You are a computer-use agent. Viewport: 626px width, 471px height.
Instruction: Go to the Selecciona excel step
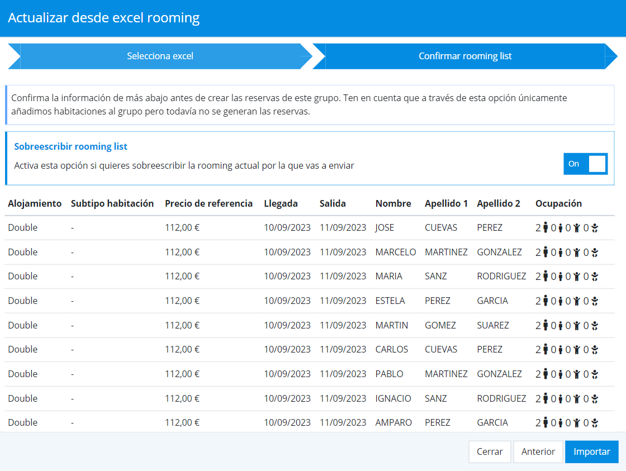tap(160, 56)
